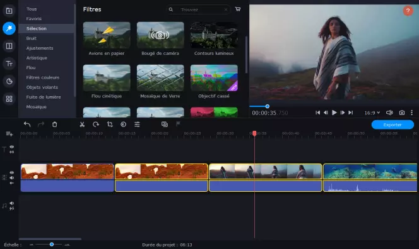This screenshot has width=419, height=249.
Task: Open the import media tab icon
Action: pyautogui.click(x=9, y=11)
